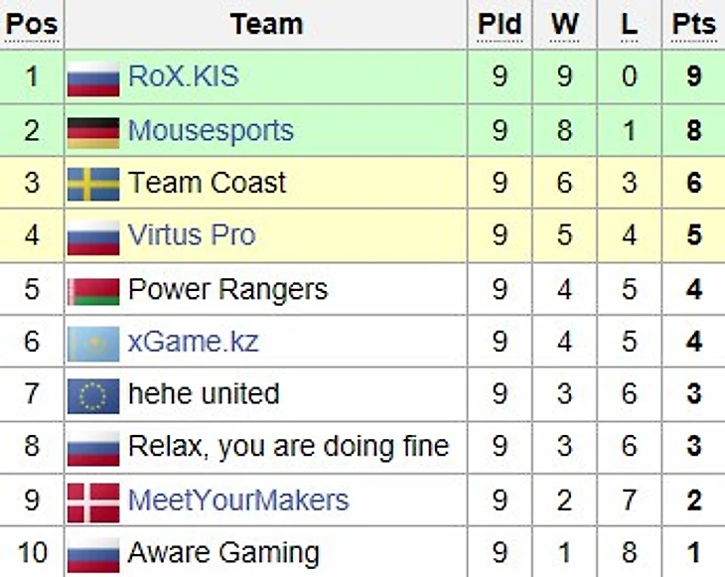Image resolution: width=725 pixels, height=577 pixels.
Task: Click the Russian flag beside RoX.KIS
Action: pyautogui.click(x=93, y=79)
